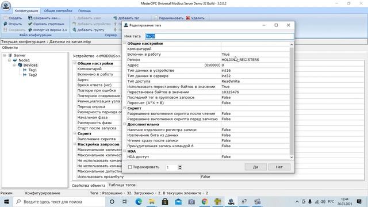
Task: Select Tag2 icon in object tree
Action: 25,75
